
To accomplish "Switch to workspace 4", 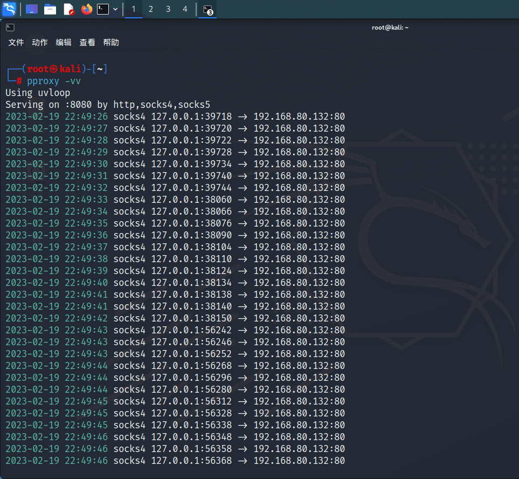I will 185,9.
